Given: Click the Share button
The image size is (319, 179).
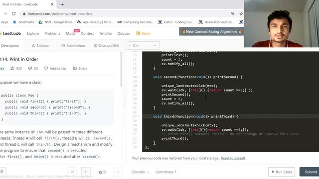Looking at the screenshot, I should tap(80, 69).
